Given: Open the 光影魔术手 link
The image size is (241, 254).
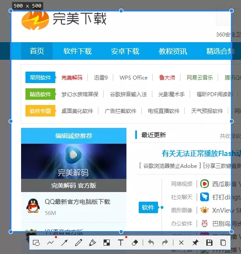Looking at the screenshot, I should point(171,94).
